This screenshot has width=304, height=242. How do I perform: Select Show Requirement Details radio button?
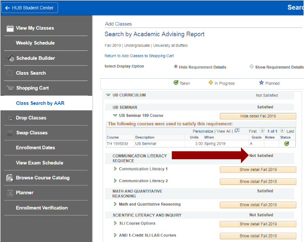[x=251, y=67]
